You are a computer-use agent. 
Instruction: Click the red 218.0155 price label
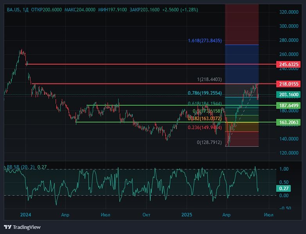tap(289, 84)
